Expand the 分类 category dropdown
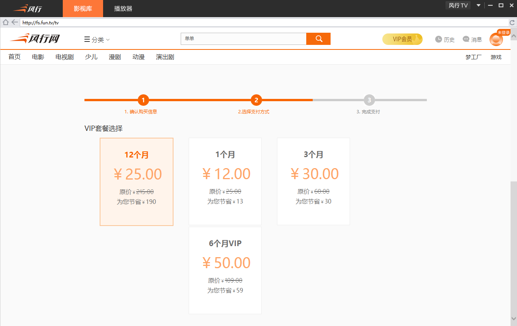The height and width of the screenshot is (326, 517). click(x=97, y=40)
